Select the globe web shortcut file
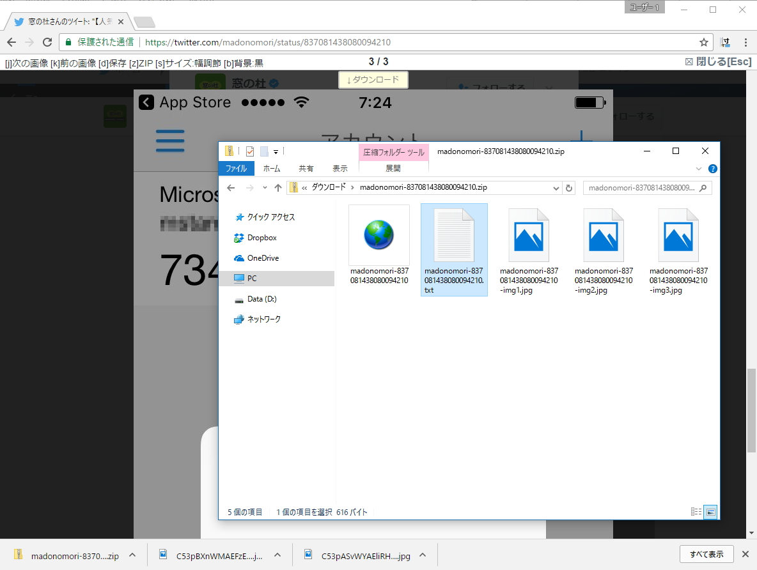Image resolution: width=757 pixels, height=570 pixels. [x=379, y=245]
